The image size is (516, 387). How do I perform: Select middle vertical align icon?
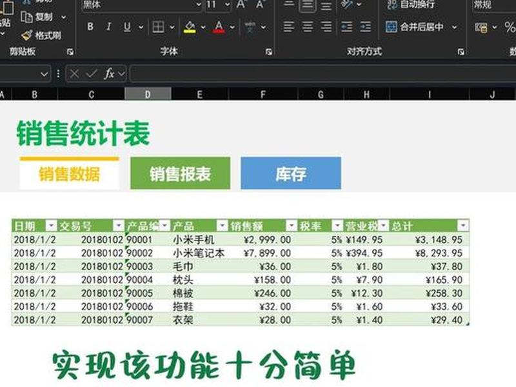click(x=308, y=5)
